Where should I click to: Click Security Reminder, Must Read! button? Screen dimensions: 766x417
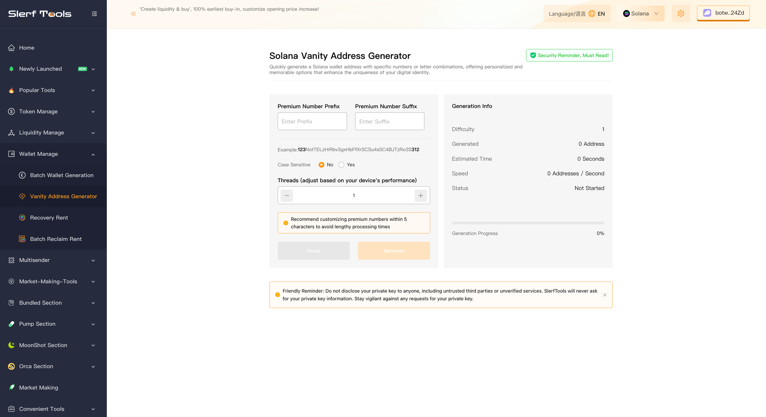click(569, 55)
